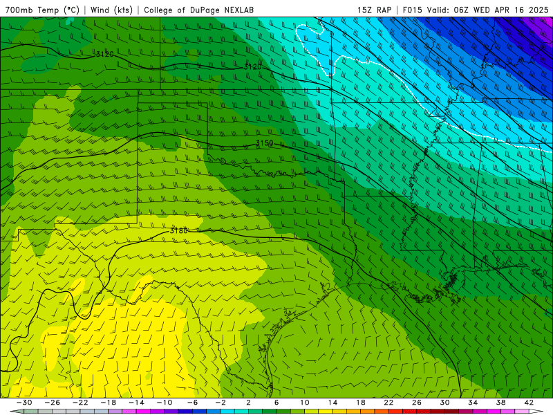553x415 pixels.
Task: Select the −2 temperature scale label
Action: (221, 403)
